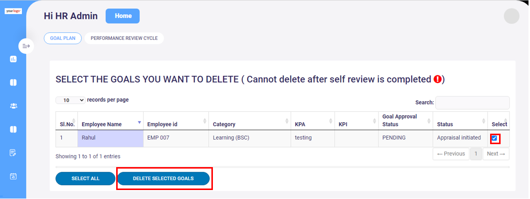This screenshot has width=530, height=199.
Task: Open the document edit sidebar icon
Action: point(13,153)
